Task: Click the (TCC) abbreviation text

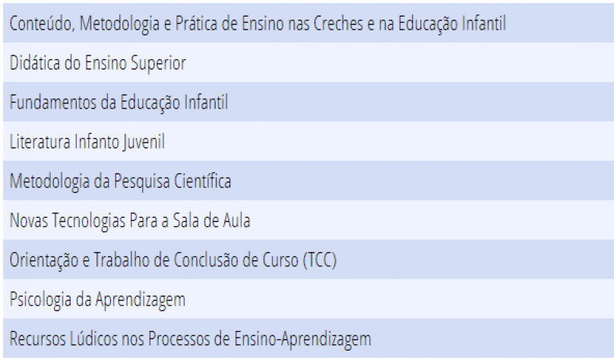Action: point(319,260)
